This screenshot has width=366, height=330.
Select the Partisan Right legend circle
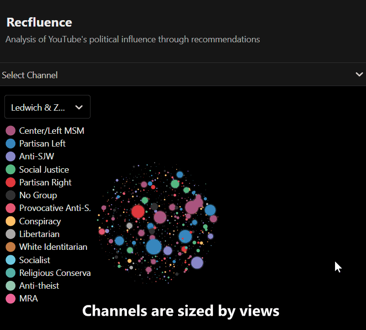tap(10, 182)
